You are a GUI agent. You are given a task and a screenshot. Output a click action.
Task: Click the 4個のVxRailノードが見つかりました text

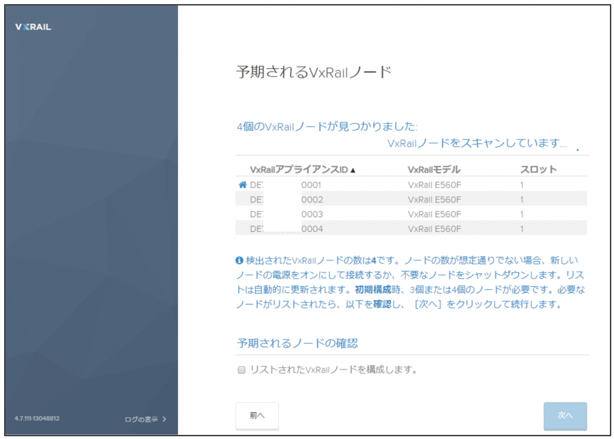327,126
